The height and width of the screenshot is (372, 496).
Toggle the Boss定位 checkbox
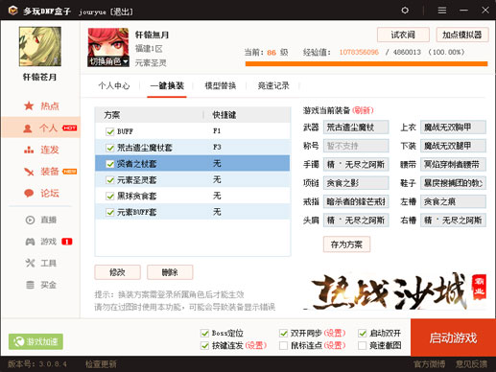point(204,334)
